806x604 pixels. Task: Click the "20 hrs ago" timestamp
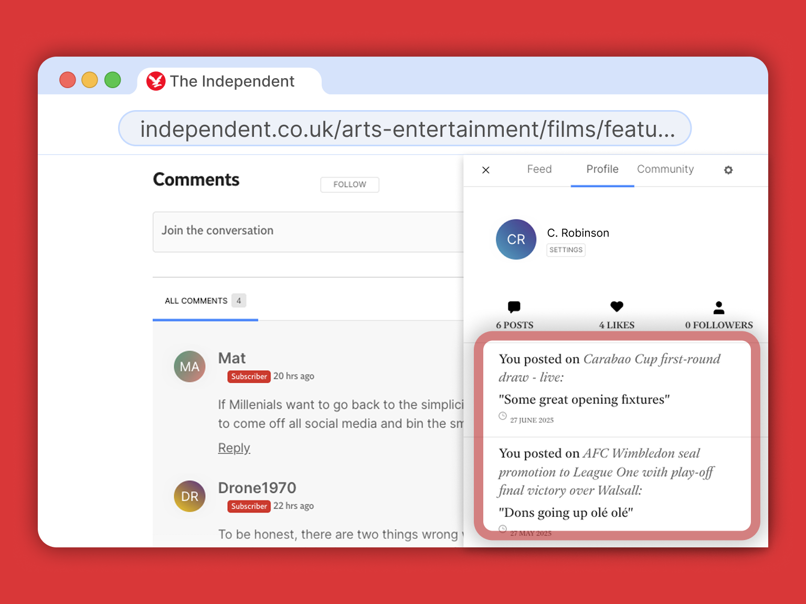coord(294,376)
